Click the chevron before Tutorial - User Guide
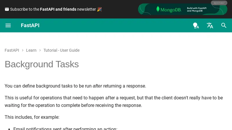This screenshot has width=232, height=130. pos(40,50)
